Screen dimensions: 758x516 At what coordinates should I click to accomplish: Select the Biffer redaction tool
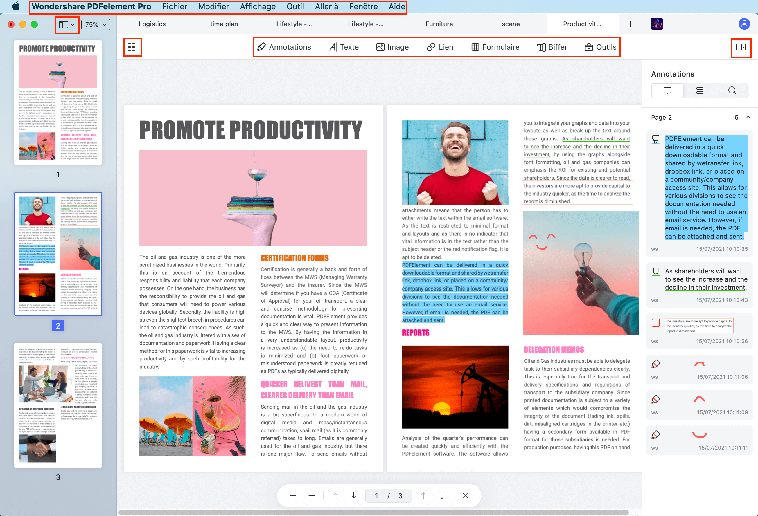(552, 47)
